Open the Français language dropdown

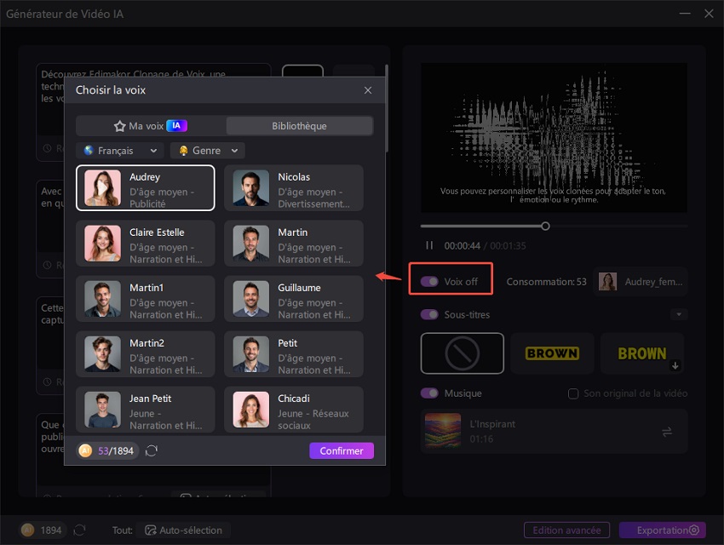(121, 151)
